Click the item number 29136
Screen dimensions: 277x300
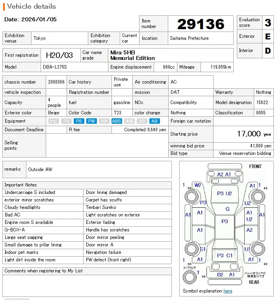(x=201, y=24)
